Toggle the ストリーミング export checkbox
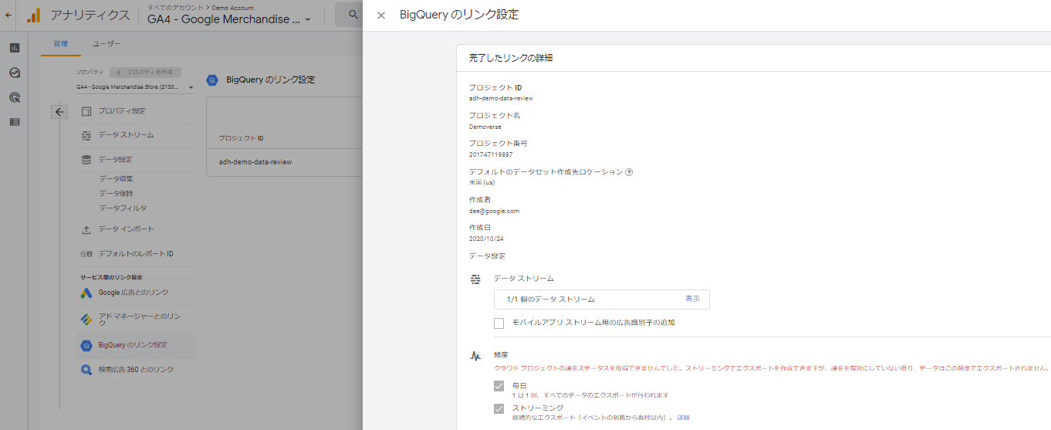1051x430 pixels. tap(499, 409)
